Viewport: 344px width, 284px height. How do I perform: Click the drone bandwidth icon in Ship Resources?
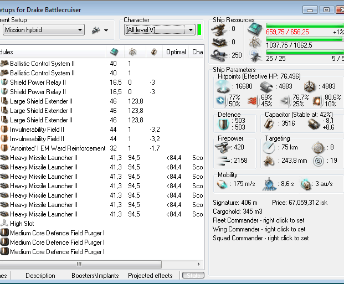[255, 55]
